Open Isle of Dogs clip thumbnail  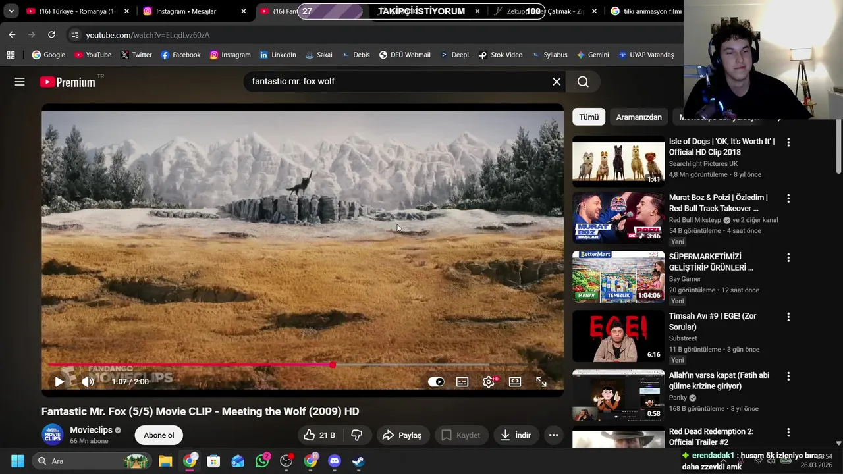click(618, 161)
